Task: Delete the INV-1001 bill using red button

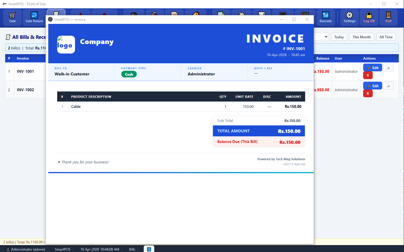Action: pos(368,75)
